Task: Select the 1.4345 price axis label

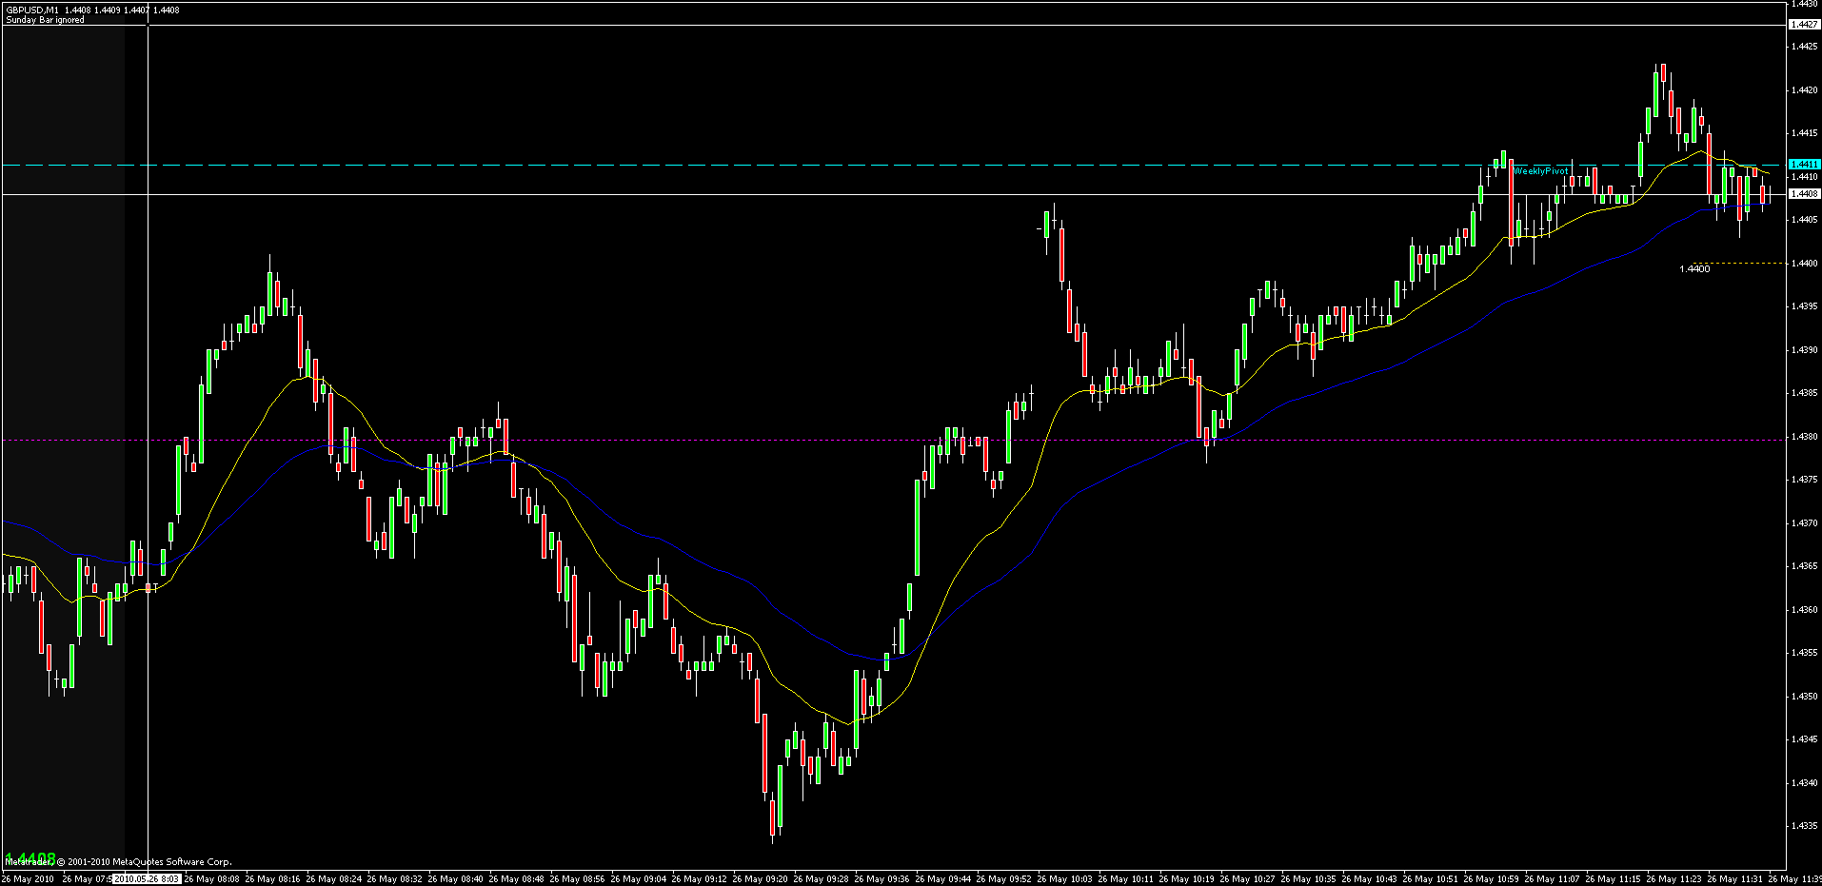Action: pos(1805,739)
